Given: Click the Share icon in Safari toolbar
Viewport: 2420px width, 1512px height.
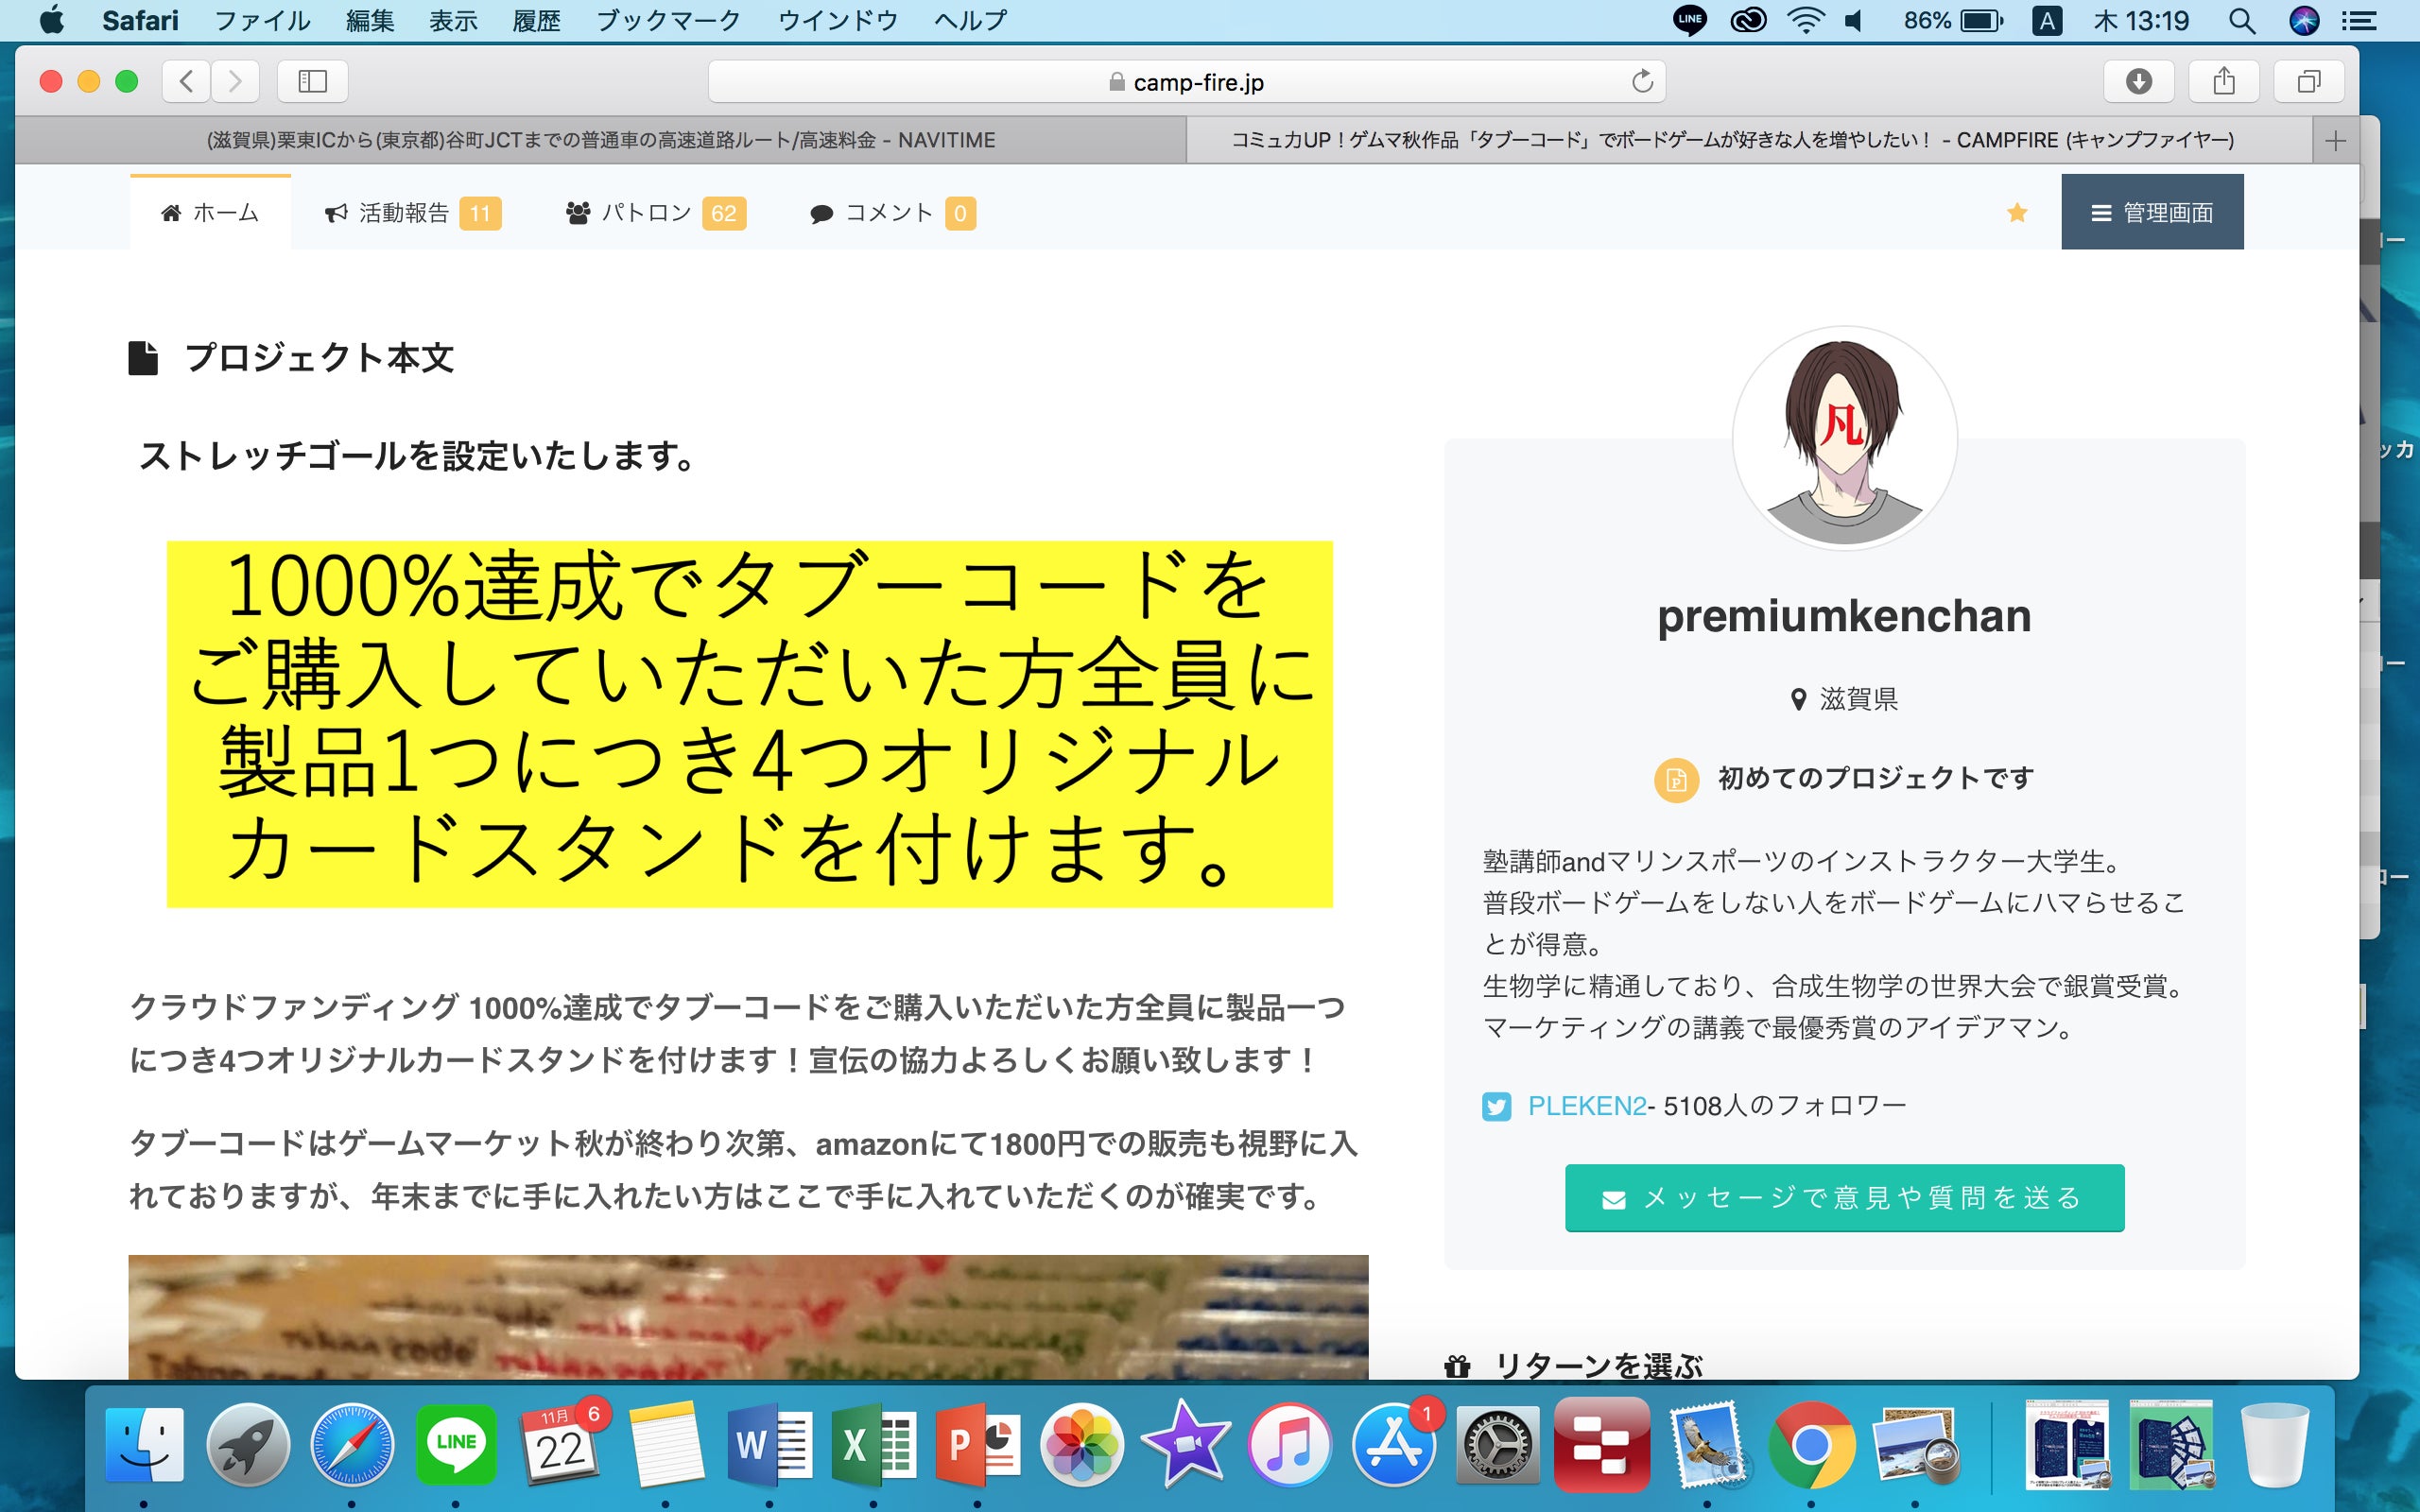Looking at the screenshot, I should coord(2223,81).
